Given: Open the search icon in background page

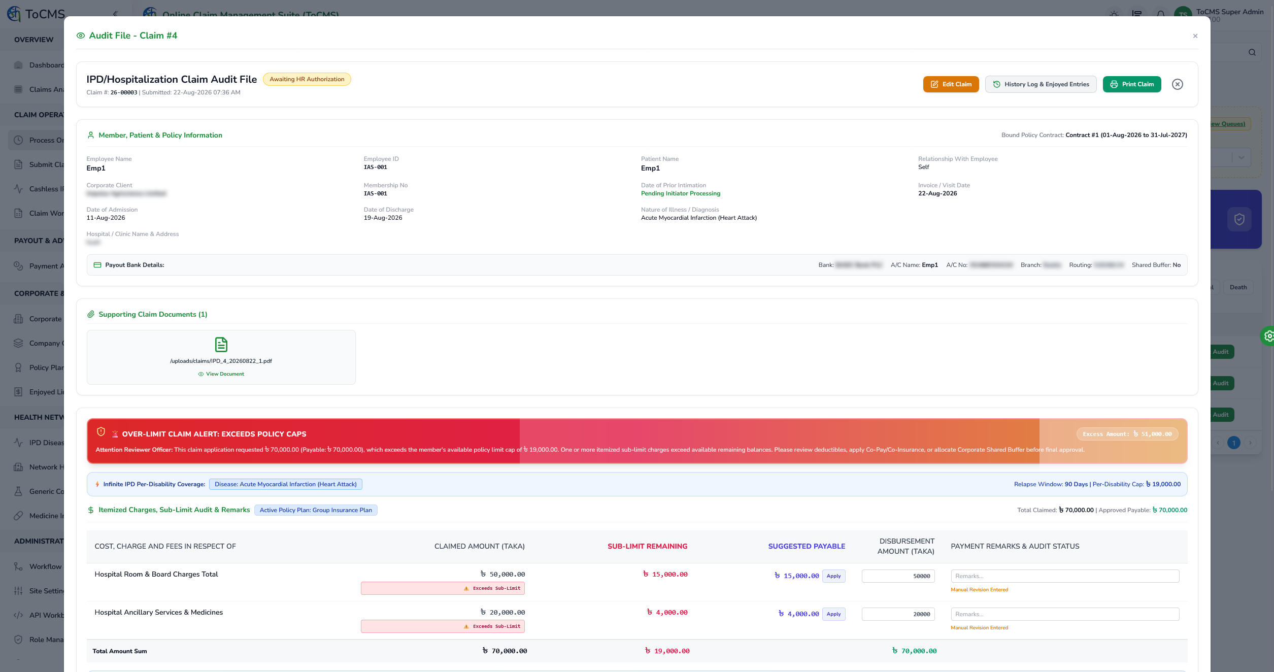Looking at the screenshot, I should [x=1252, y=52].
